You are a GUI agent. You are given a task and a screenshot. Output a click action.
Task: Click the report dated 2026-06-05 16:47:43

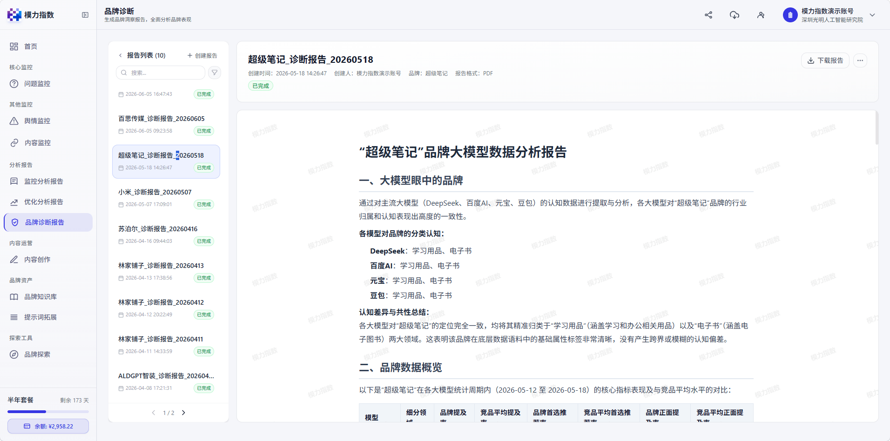tap(166, 94)
